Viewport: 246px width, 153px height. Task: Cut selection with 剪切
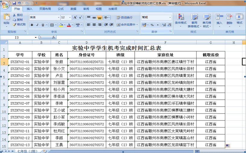[18, 15]
